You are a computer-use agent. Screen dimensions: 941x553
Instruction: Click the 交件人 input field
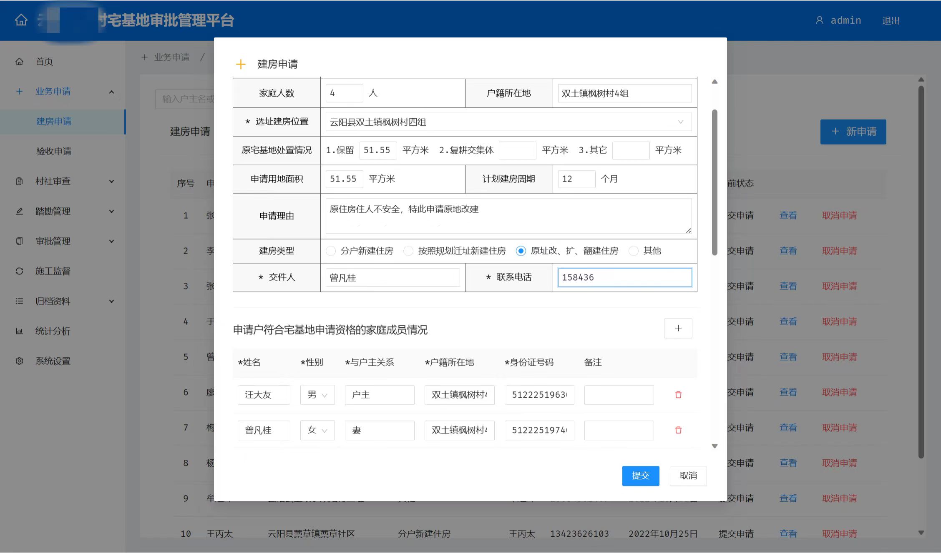tap(393, 277)
